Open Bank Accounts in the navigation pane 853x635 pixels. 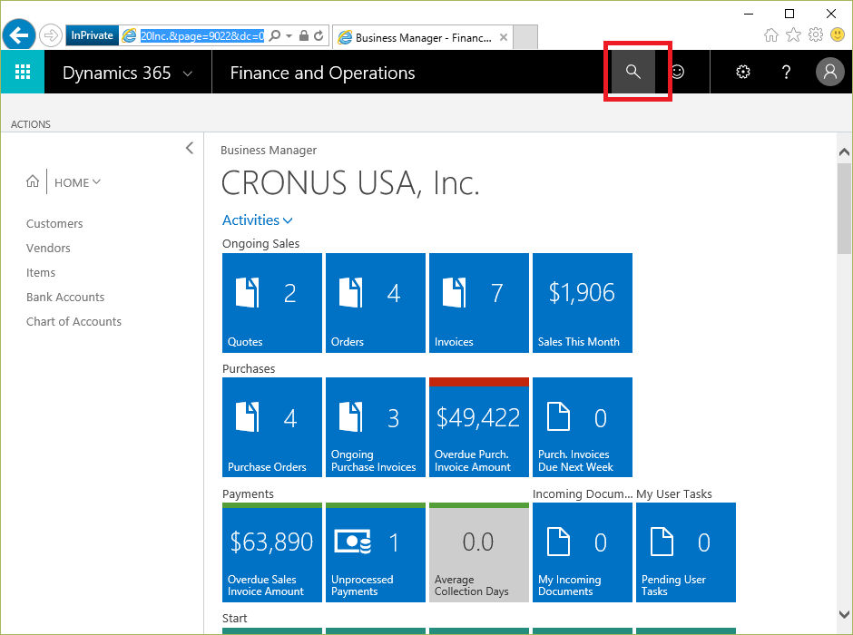tap(65, 297)
